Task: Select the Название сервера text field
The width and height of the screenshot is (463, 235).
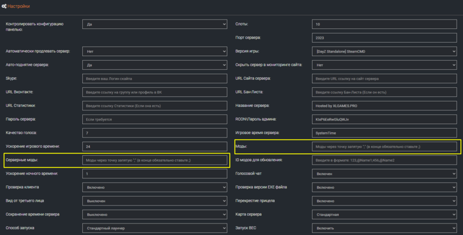Action: coord(384,106)
